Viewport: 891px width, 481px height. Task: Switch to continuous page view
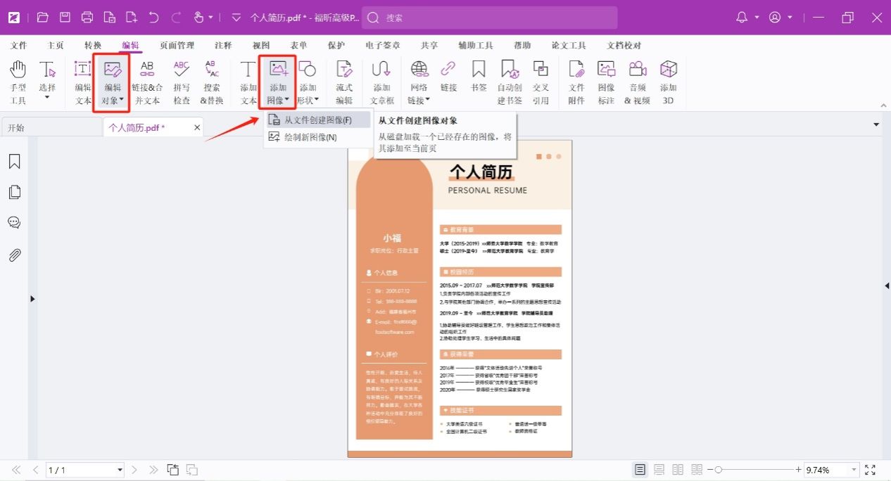point(659,470)
